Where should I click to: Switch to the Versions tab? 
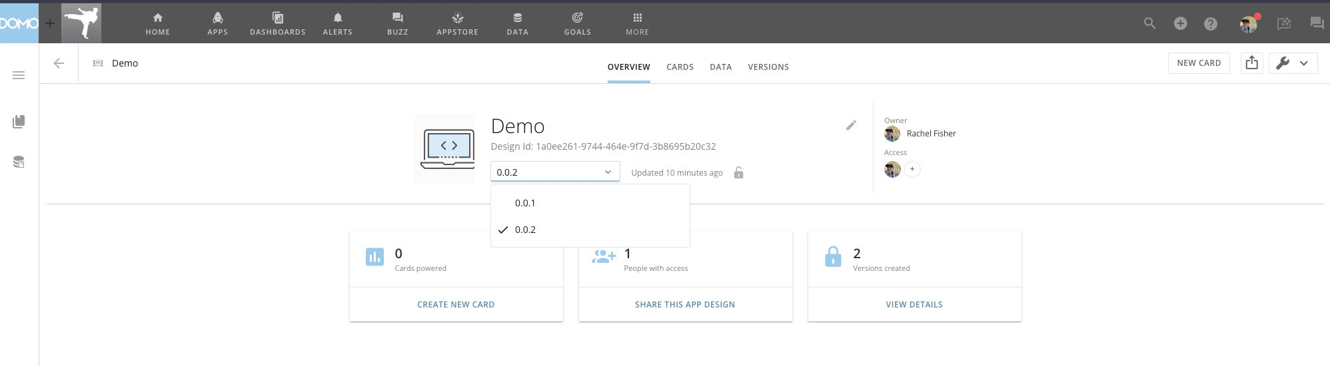pyautogui.click(x=768, y=67)
